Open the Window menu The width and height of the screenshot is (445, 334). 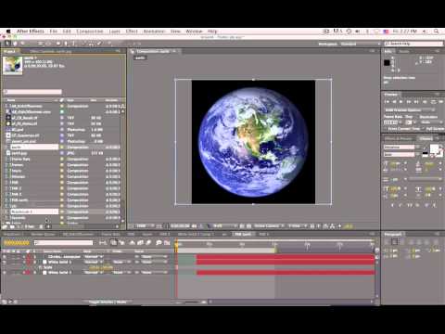coord(194,32)
